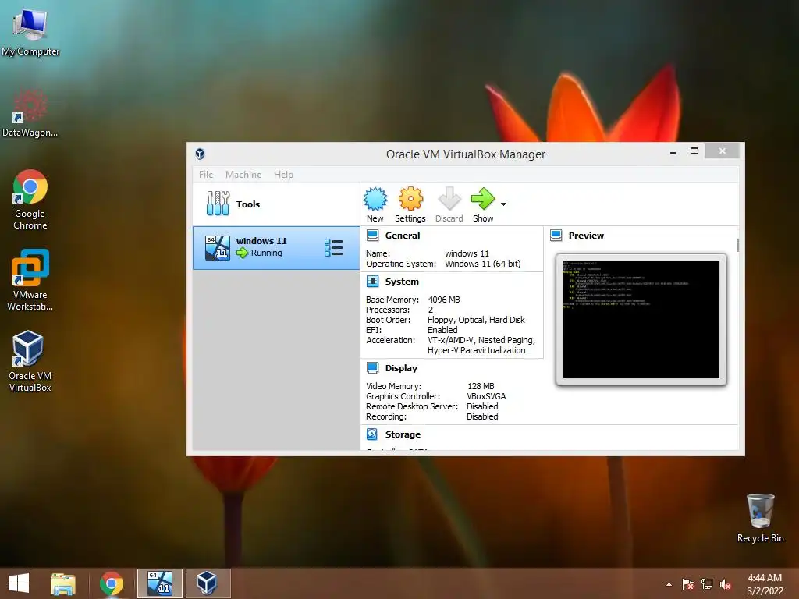The image size is (799, 599).
Task: Select the Tools item in sidebar
Action: pyautogui.click(x=276, y=204)
